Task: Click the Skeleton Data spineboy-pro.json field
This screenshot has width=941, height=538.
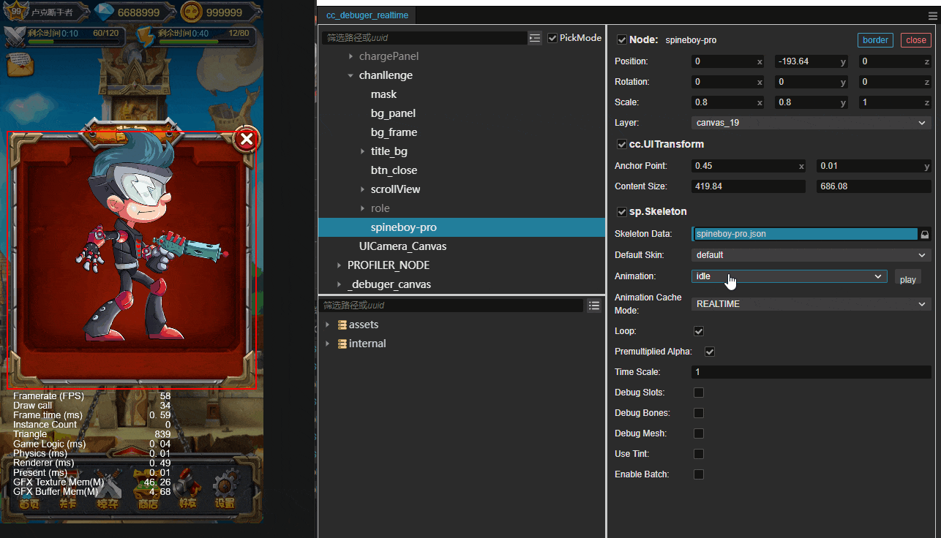Action: (x=805, y=234)
